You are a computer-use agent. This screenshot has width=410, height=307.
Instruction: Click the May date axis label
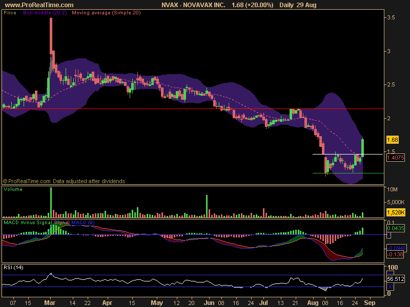click(157, 302)
